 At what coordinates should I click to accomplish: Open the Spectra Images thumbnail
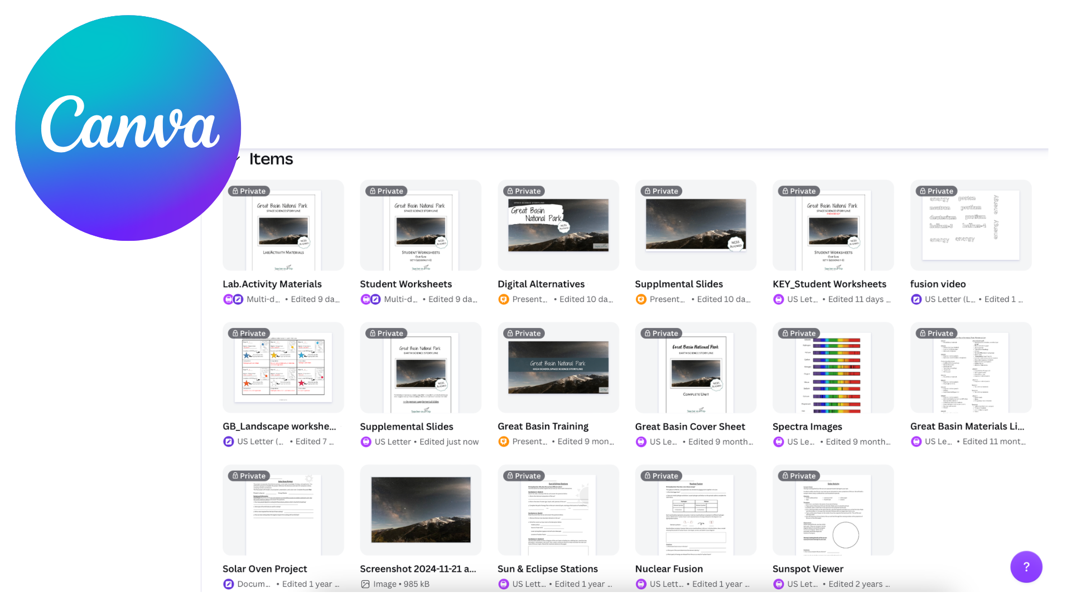pos(833,367)
